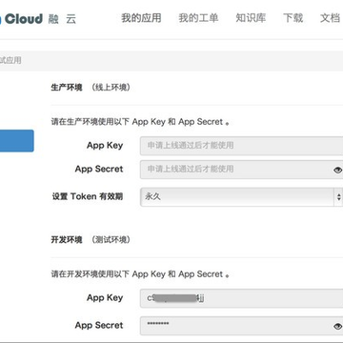343x343 pixels.
Task: Click the production App Secret field
Action: click(242, 170)
